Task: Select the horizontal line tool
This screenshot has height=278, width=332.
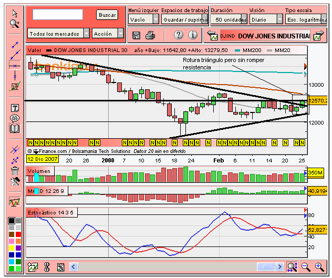Action: pyautogui.click(x=15, y=66)
